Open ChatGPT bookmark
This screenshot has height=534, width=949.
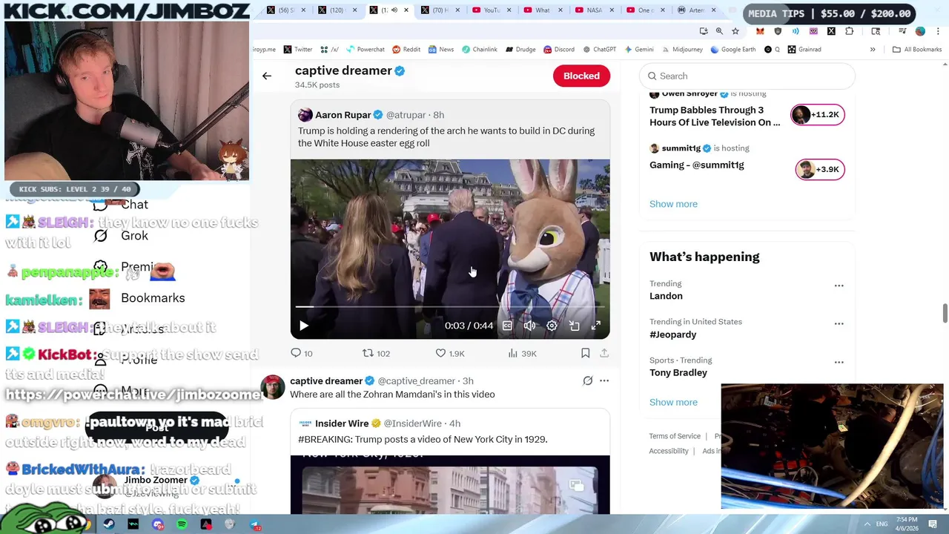click(599, 50)
